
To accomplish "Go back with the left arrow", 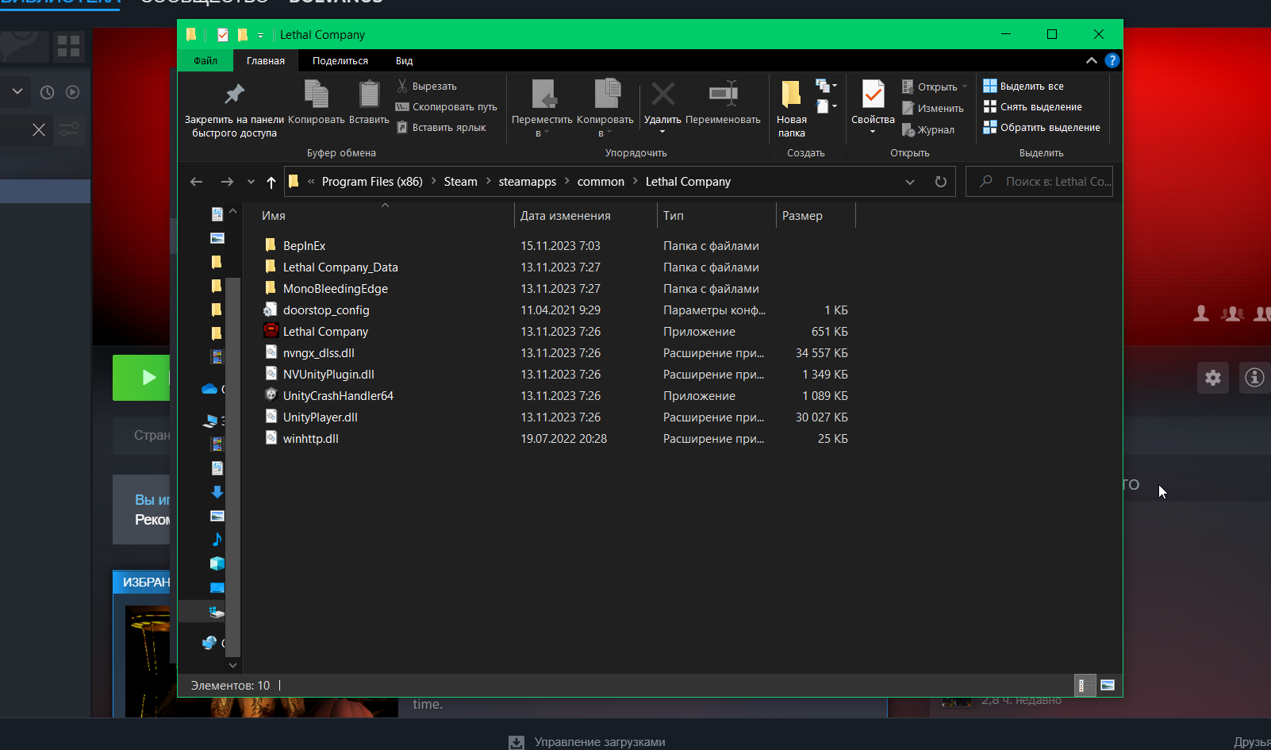I will pyautogui.click(x=197, y=182).
